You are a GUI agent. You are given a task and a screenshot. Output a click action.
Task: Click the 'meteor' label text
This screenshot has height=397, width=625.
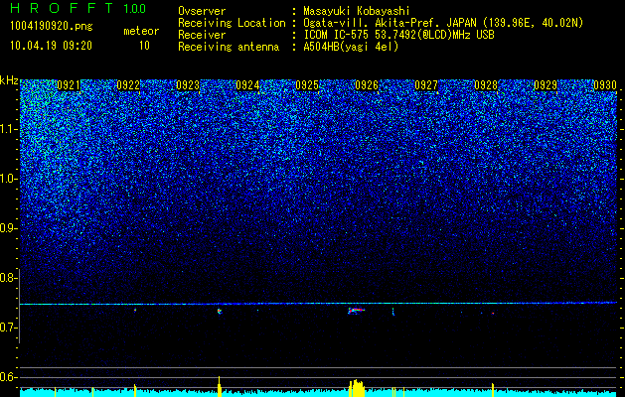tap(141, 31)
